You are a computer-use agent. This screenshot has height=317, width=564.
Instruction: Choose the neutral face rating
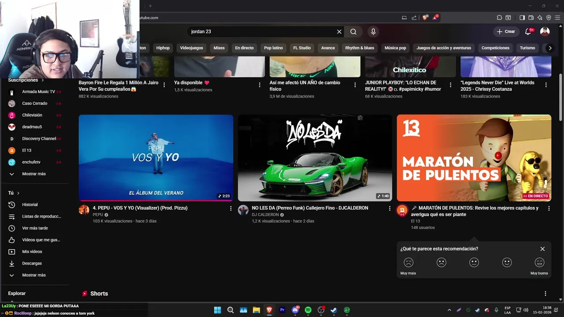(474, 262)
